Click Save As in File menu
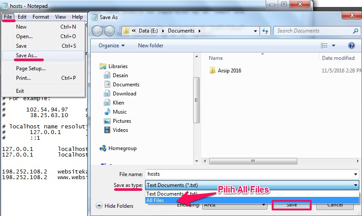Screen dimensions: 362x216 click(x=26, y=56)
